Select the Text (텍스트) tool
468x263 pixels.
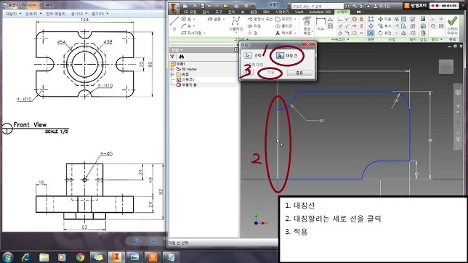pos(284,33)
